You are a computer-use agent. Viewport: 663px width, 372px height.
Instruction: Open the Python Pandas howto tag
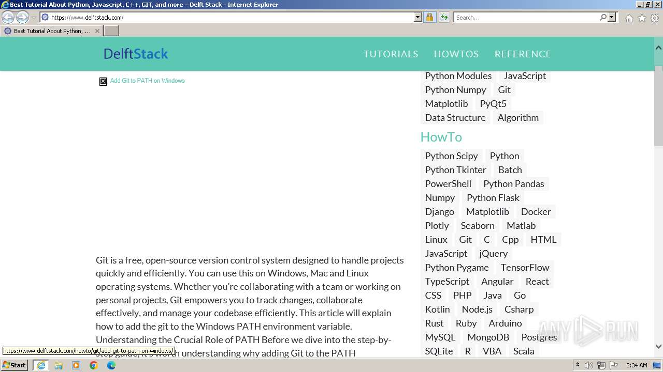514,183
